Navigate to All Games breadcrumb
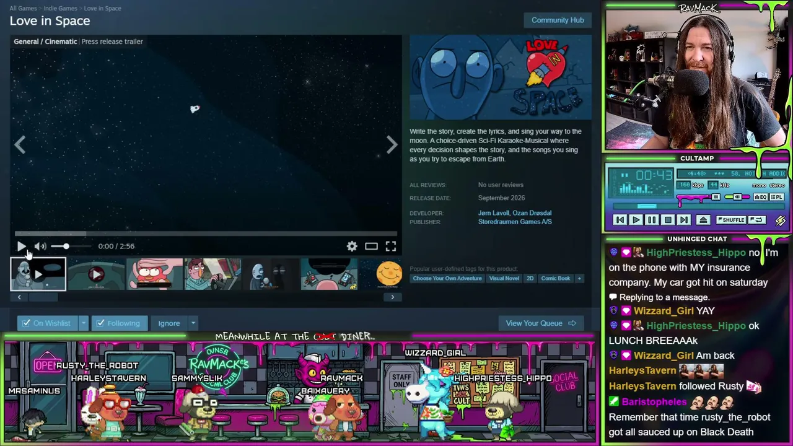This screenshot has width=793, height=446. (x=23, y=8)
